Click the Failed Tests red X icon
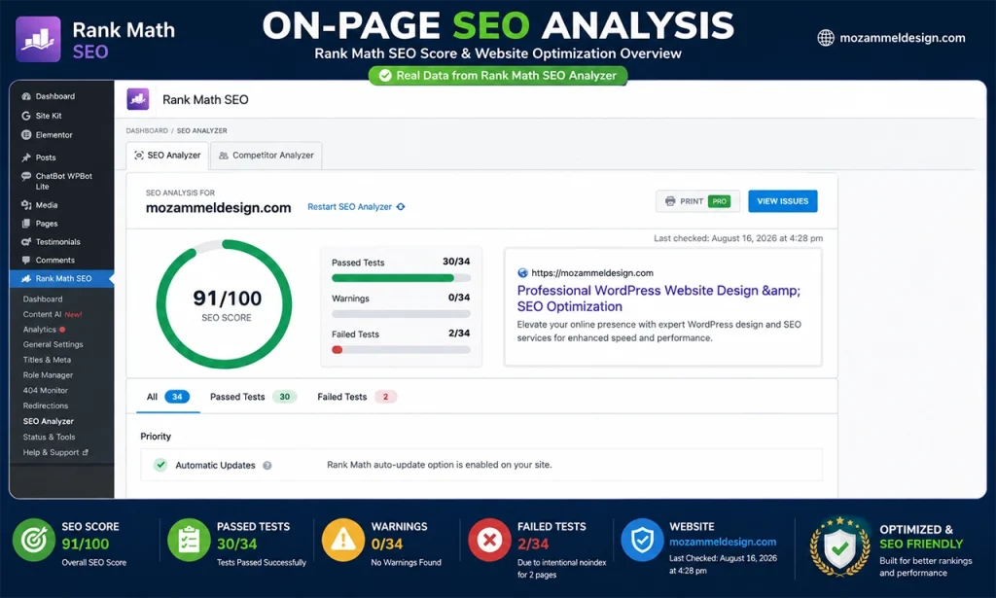The width and height of the screenshot is (996, 598). click(x=490, y=541)
